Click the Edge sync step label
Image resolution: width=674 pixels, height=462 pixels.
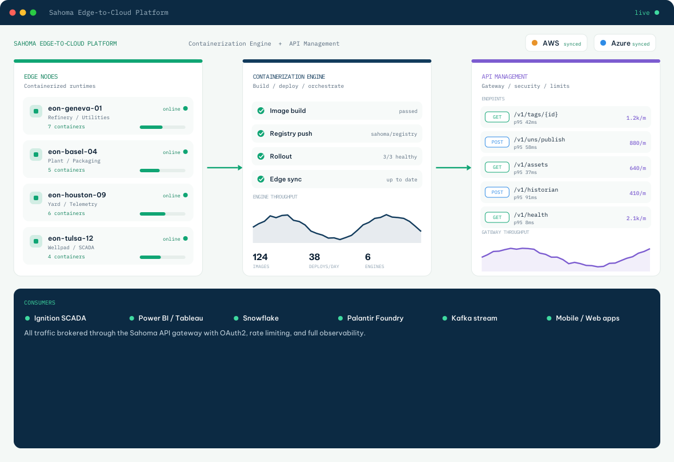286,179
